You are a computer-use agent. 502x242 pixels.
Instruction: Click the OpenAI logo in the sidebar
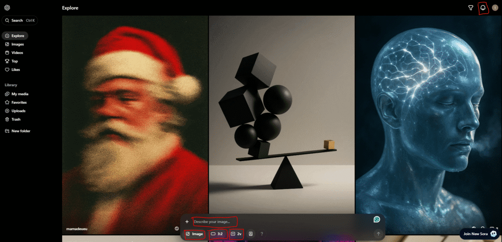(x=7, y=8)
